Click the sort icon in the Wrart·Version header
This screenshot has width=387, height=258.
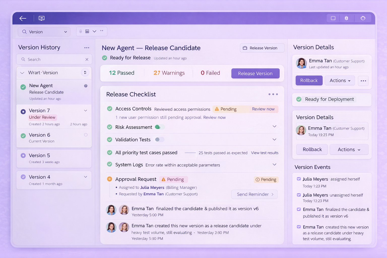tap(85, 73)
